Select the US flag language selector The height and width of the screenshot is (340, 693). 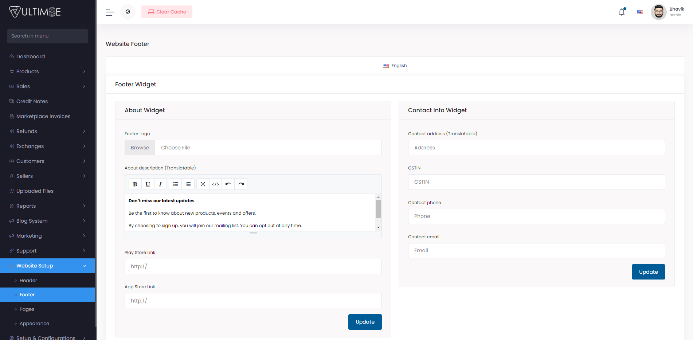pyautogui.click(x=640, y=12)
